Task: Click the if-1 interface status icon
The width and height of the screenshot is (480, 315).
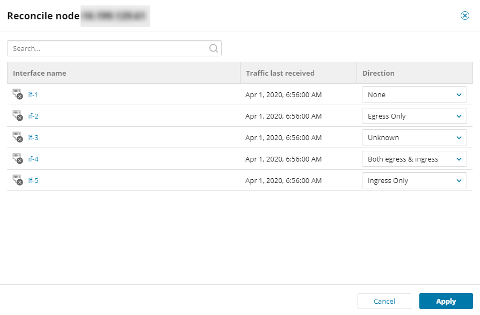Action: tap(18, 95)
